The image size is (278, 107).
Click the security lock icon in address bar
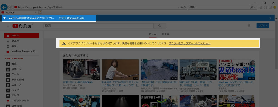(x=181, y=7)
